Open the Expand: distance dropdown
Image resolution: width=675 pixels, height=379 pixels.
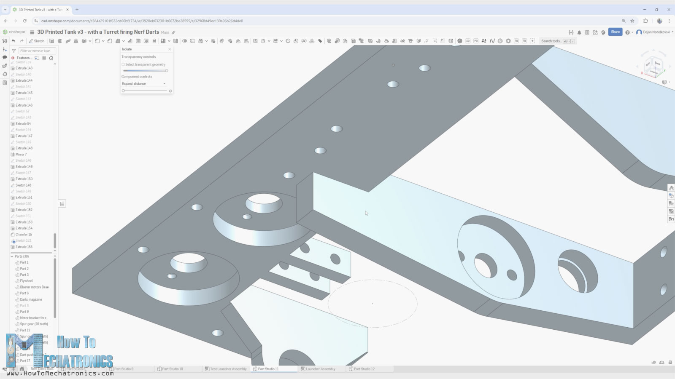click(x=144, y=84)
